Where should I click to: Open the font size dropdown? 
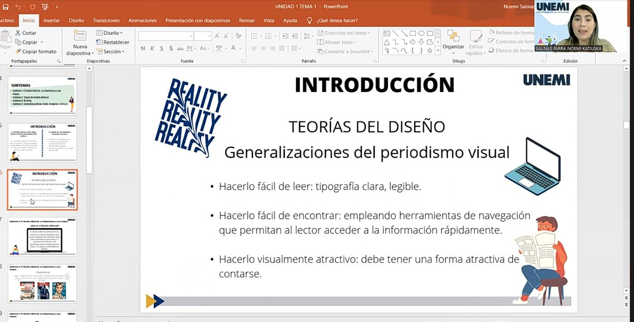coord(209,36)
